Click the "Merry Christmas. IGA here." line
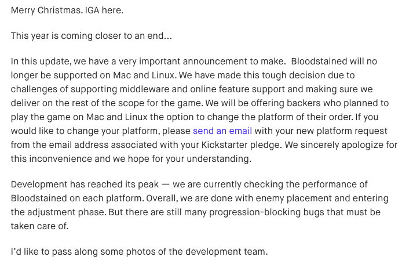Image resolution: width=413 pixels, height=264 pixels. (x=67, y=10)
